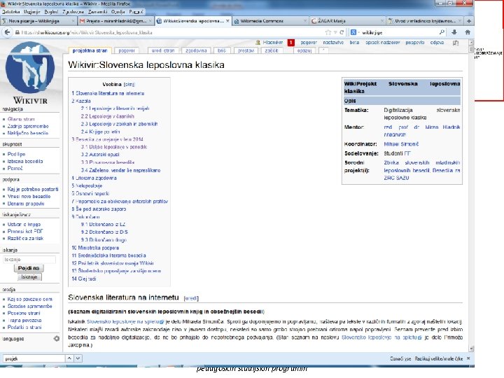504x378 pixels.
Task: Edit Slovenska literatura na internetu section via uredi
Action: [x=191, y=298]
